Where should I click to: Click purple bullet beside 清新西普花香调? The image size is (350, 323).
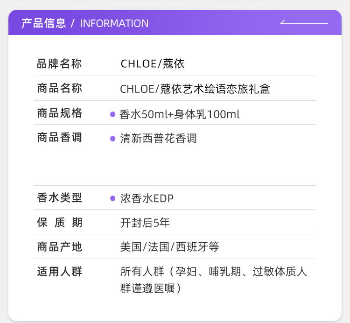(x=112, y=138)
